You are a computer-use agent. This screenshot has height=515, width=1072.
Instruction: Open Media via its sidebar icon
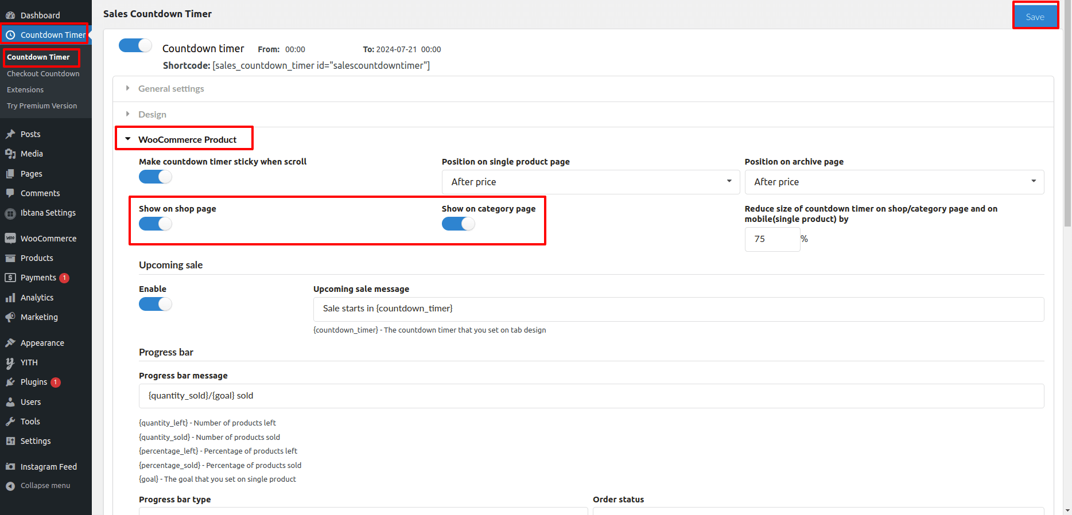click(x=10, y=154)
